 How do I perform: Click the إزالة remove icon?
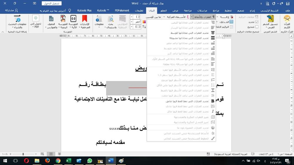coord(232,17)
